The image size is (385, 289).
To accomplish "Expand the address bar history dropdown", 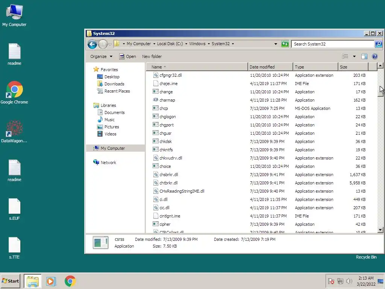I will (x=276, y=44).
